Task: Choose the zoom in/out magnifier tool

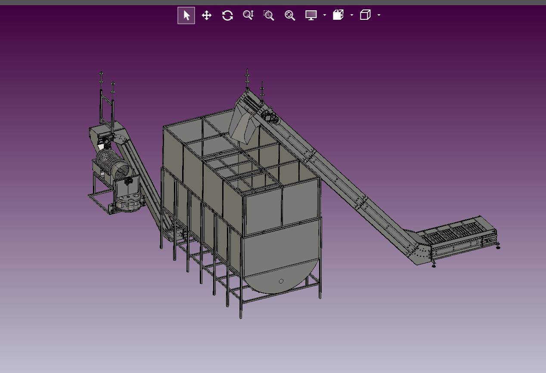Action: click(248, 15)
